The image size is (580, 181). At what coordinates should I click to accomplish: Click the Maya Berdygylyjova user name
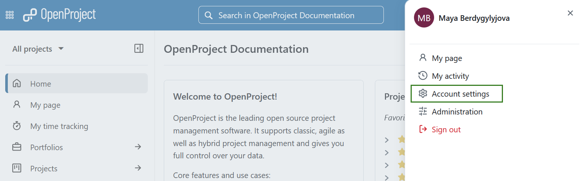(x=474, y=18)
